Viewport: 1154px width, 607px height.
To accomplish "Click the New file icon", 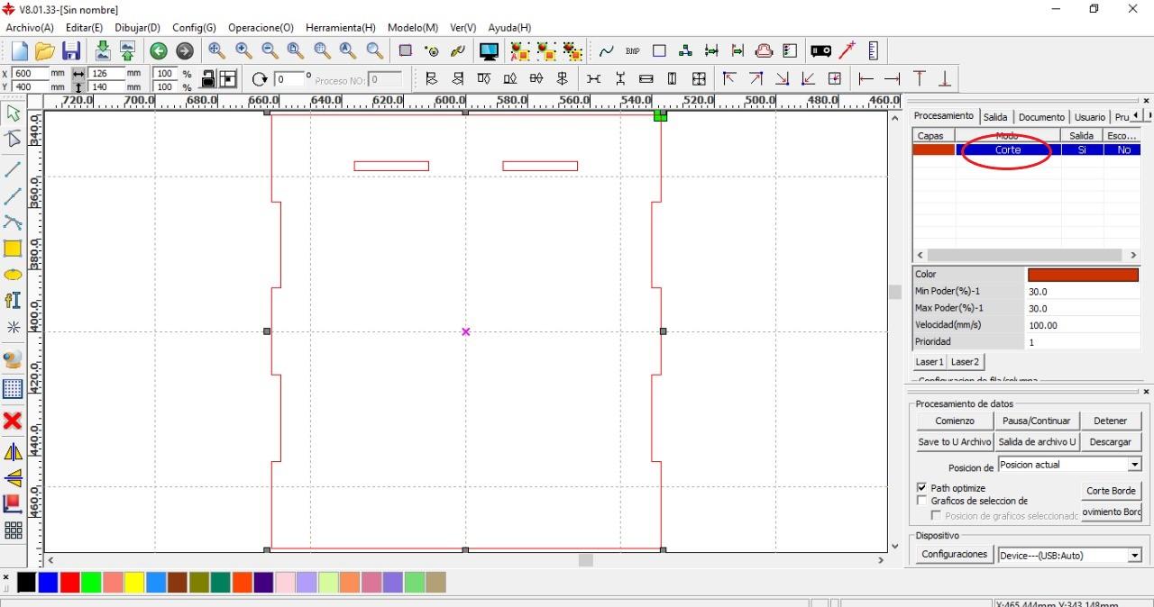I will pos(19,51).
